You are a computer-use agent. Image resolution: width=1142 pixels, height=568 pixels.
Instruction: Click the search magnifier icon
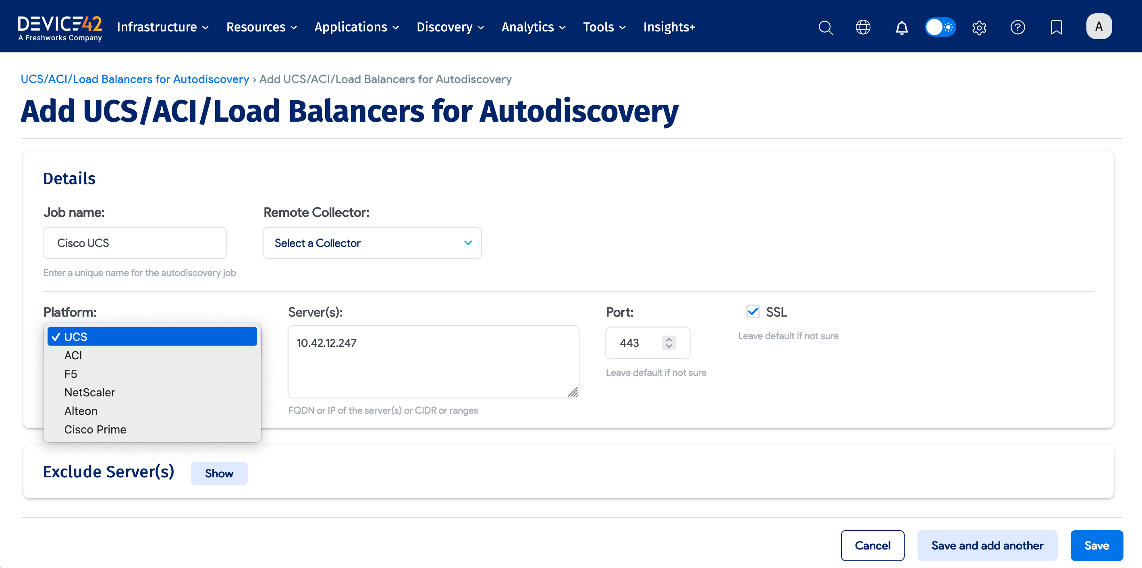click(x=825, y=27)
